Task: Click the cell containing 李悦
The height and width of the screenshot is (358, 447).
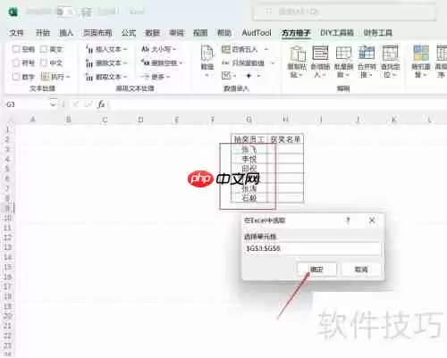Action: [249, 159]
